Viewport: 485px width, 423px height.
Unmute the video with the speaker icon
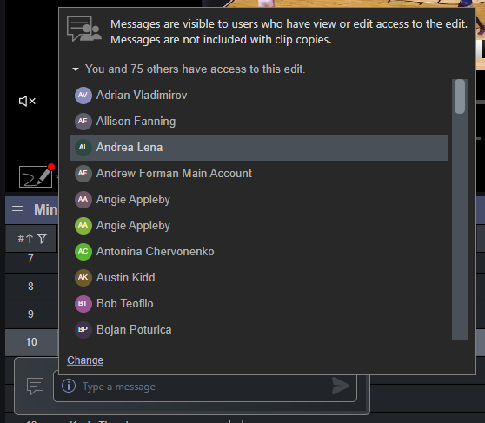27,101
